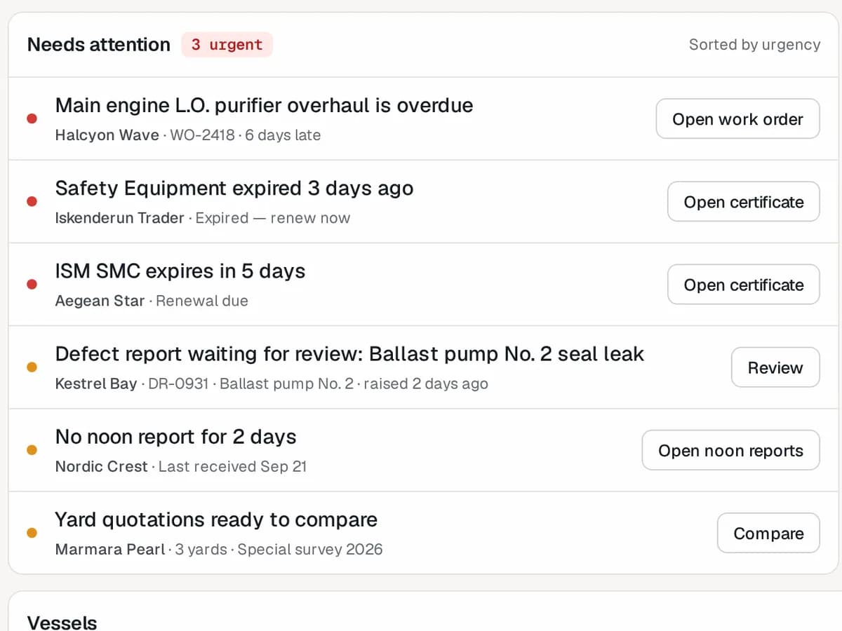
Task: Open certificate for Aegean Star ISM SMC
Action: click(743, 284)
